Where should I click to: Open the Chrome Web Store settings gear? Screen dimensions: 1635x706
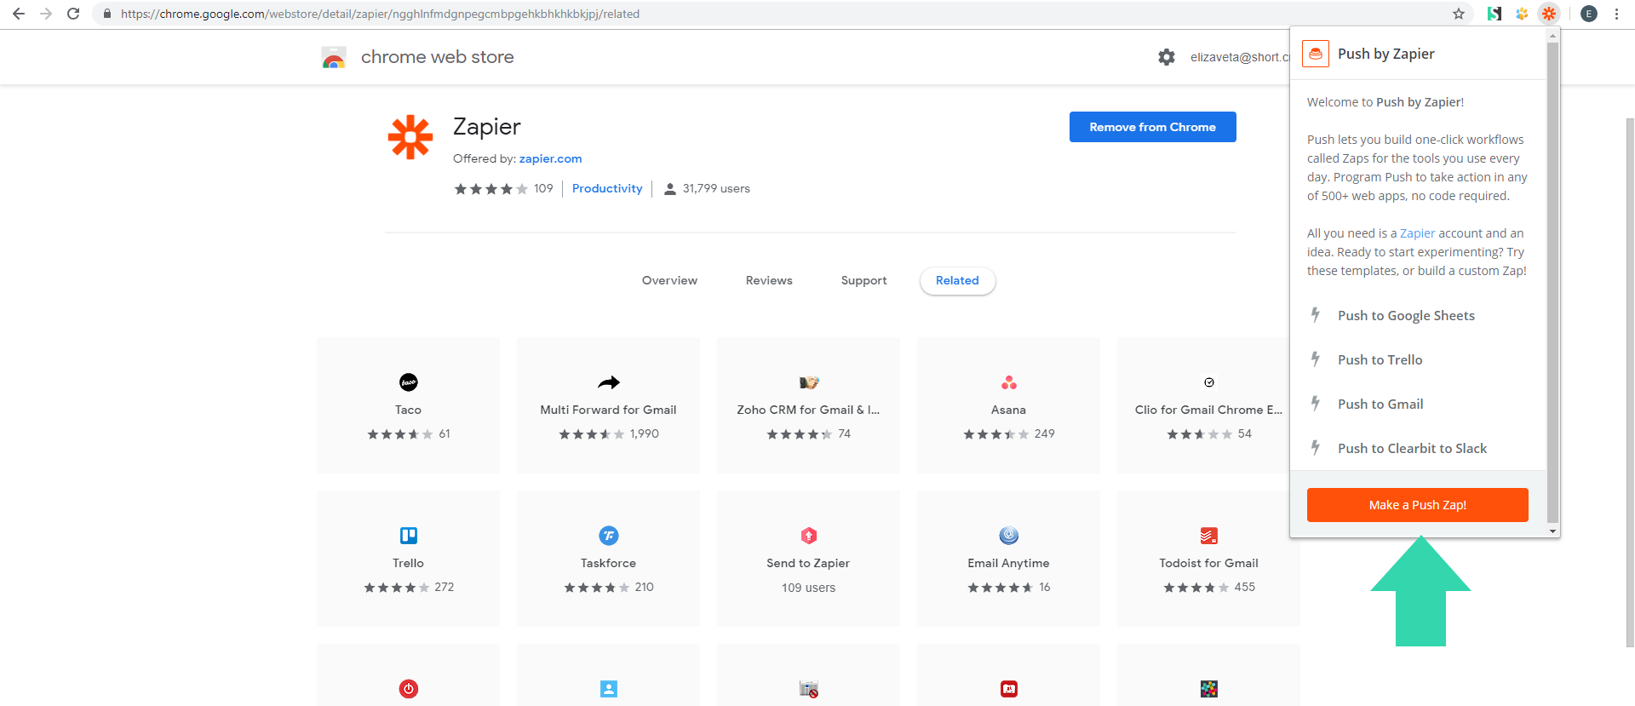click(x=1166, y=57)
